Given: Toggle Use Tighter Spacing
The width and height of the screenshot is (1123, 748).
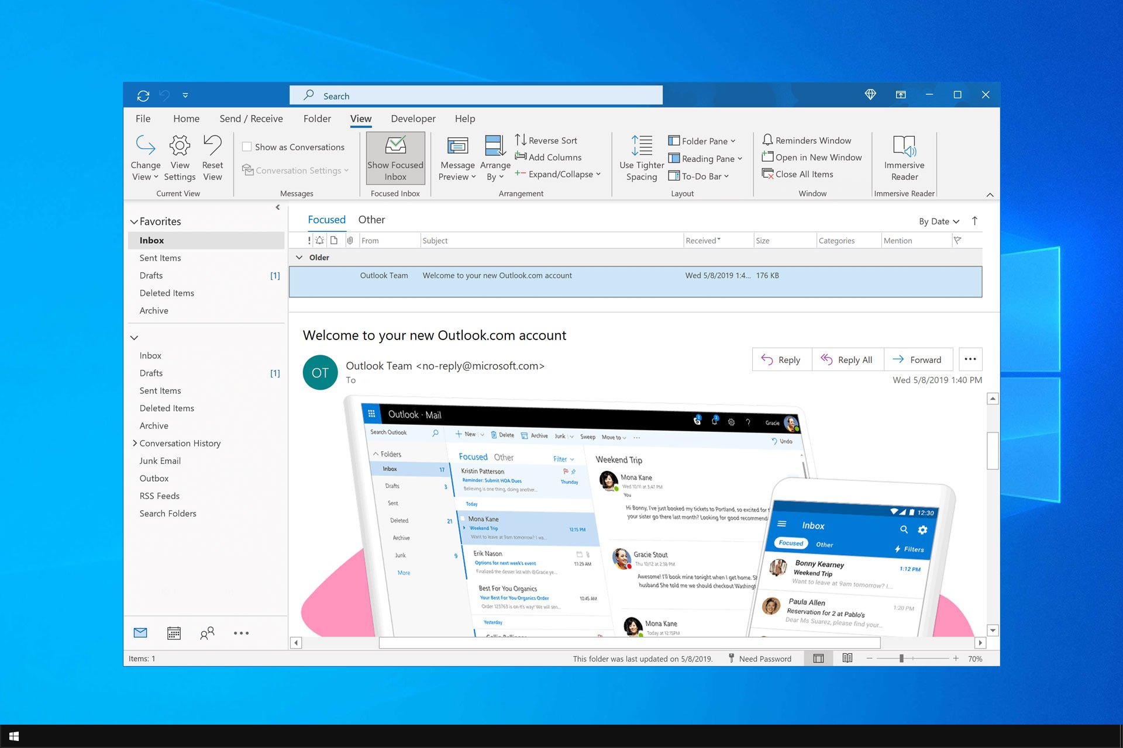Looking at the screenshot, I should (x=642, y=158).
